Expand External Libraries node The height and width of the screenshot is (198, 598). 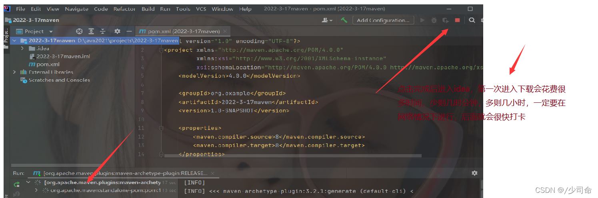[14, 72]
